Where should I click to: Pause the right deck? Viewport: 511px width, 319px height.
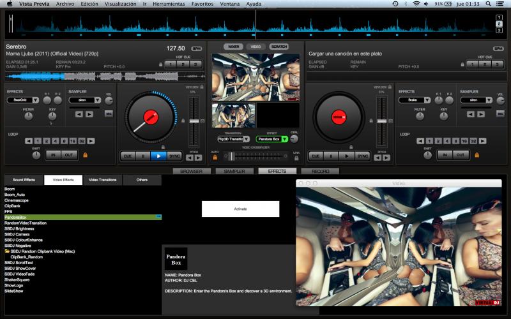(331, 156)
